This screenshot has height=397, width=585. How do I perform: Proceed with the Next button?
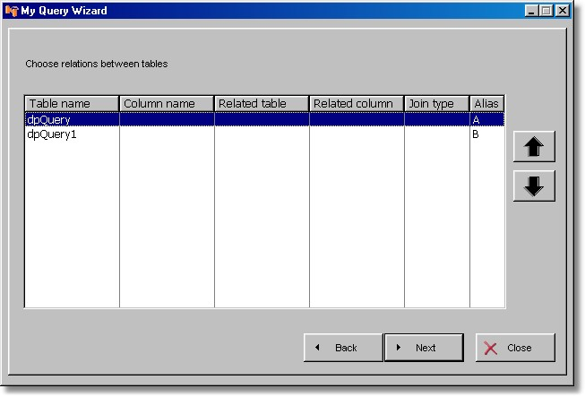point(424,348)
